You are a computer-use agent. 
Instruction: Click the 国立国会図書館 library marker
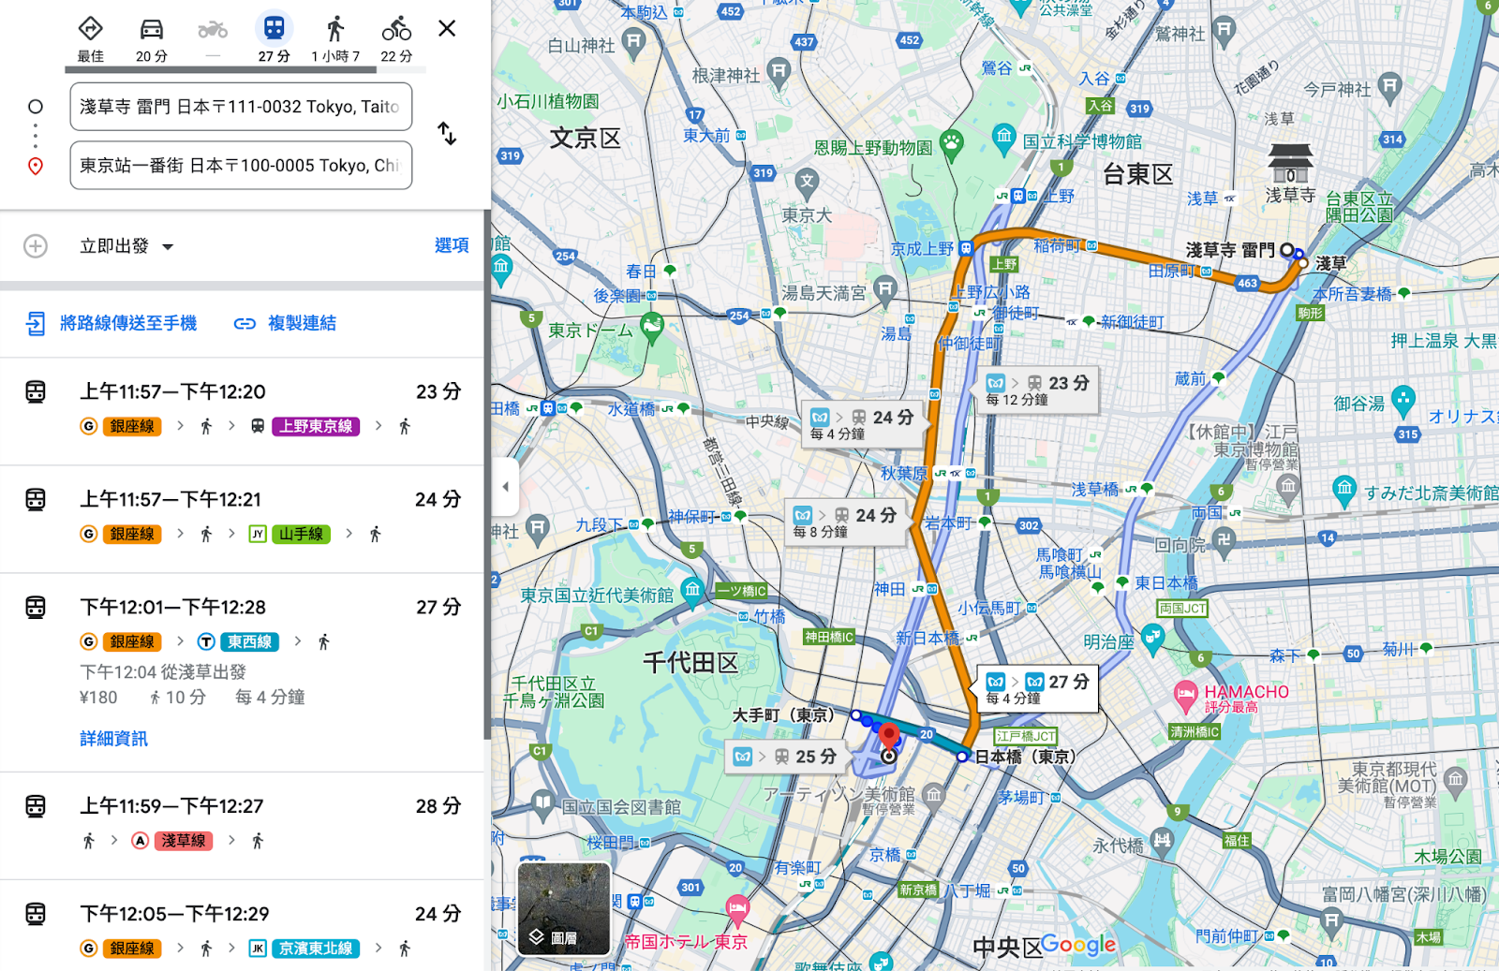pyautogui.click(x=543, y=802)
